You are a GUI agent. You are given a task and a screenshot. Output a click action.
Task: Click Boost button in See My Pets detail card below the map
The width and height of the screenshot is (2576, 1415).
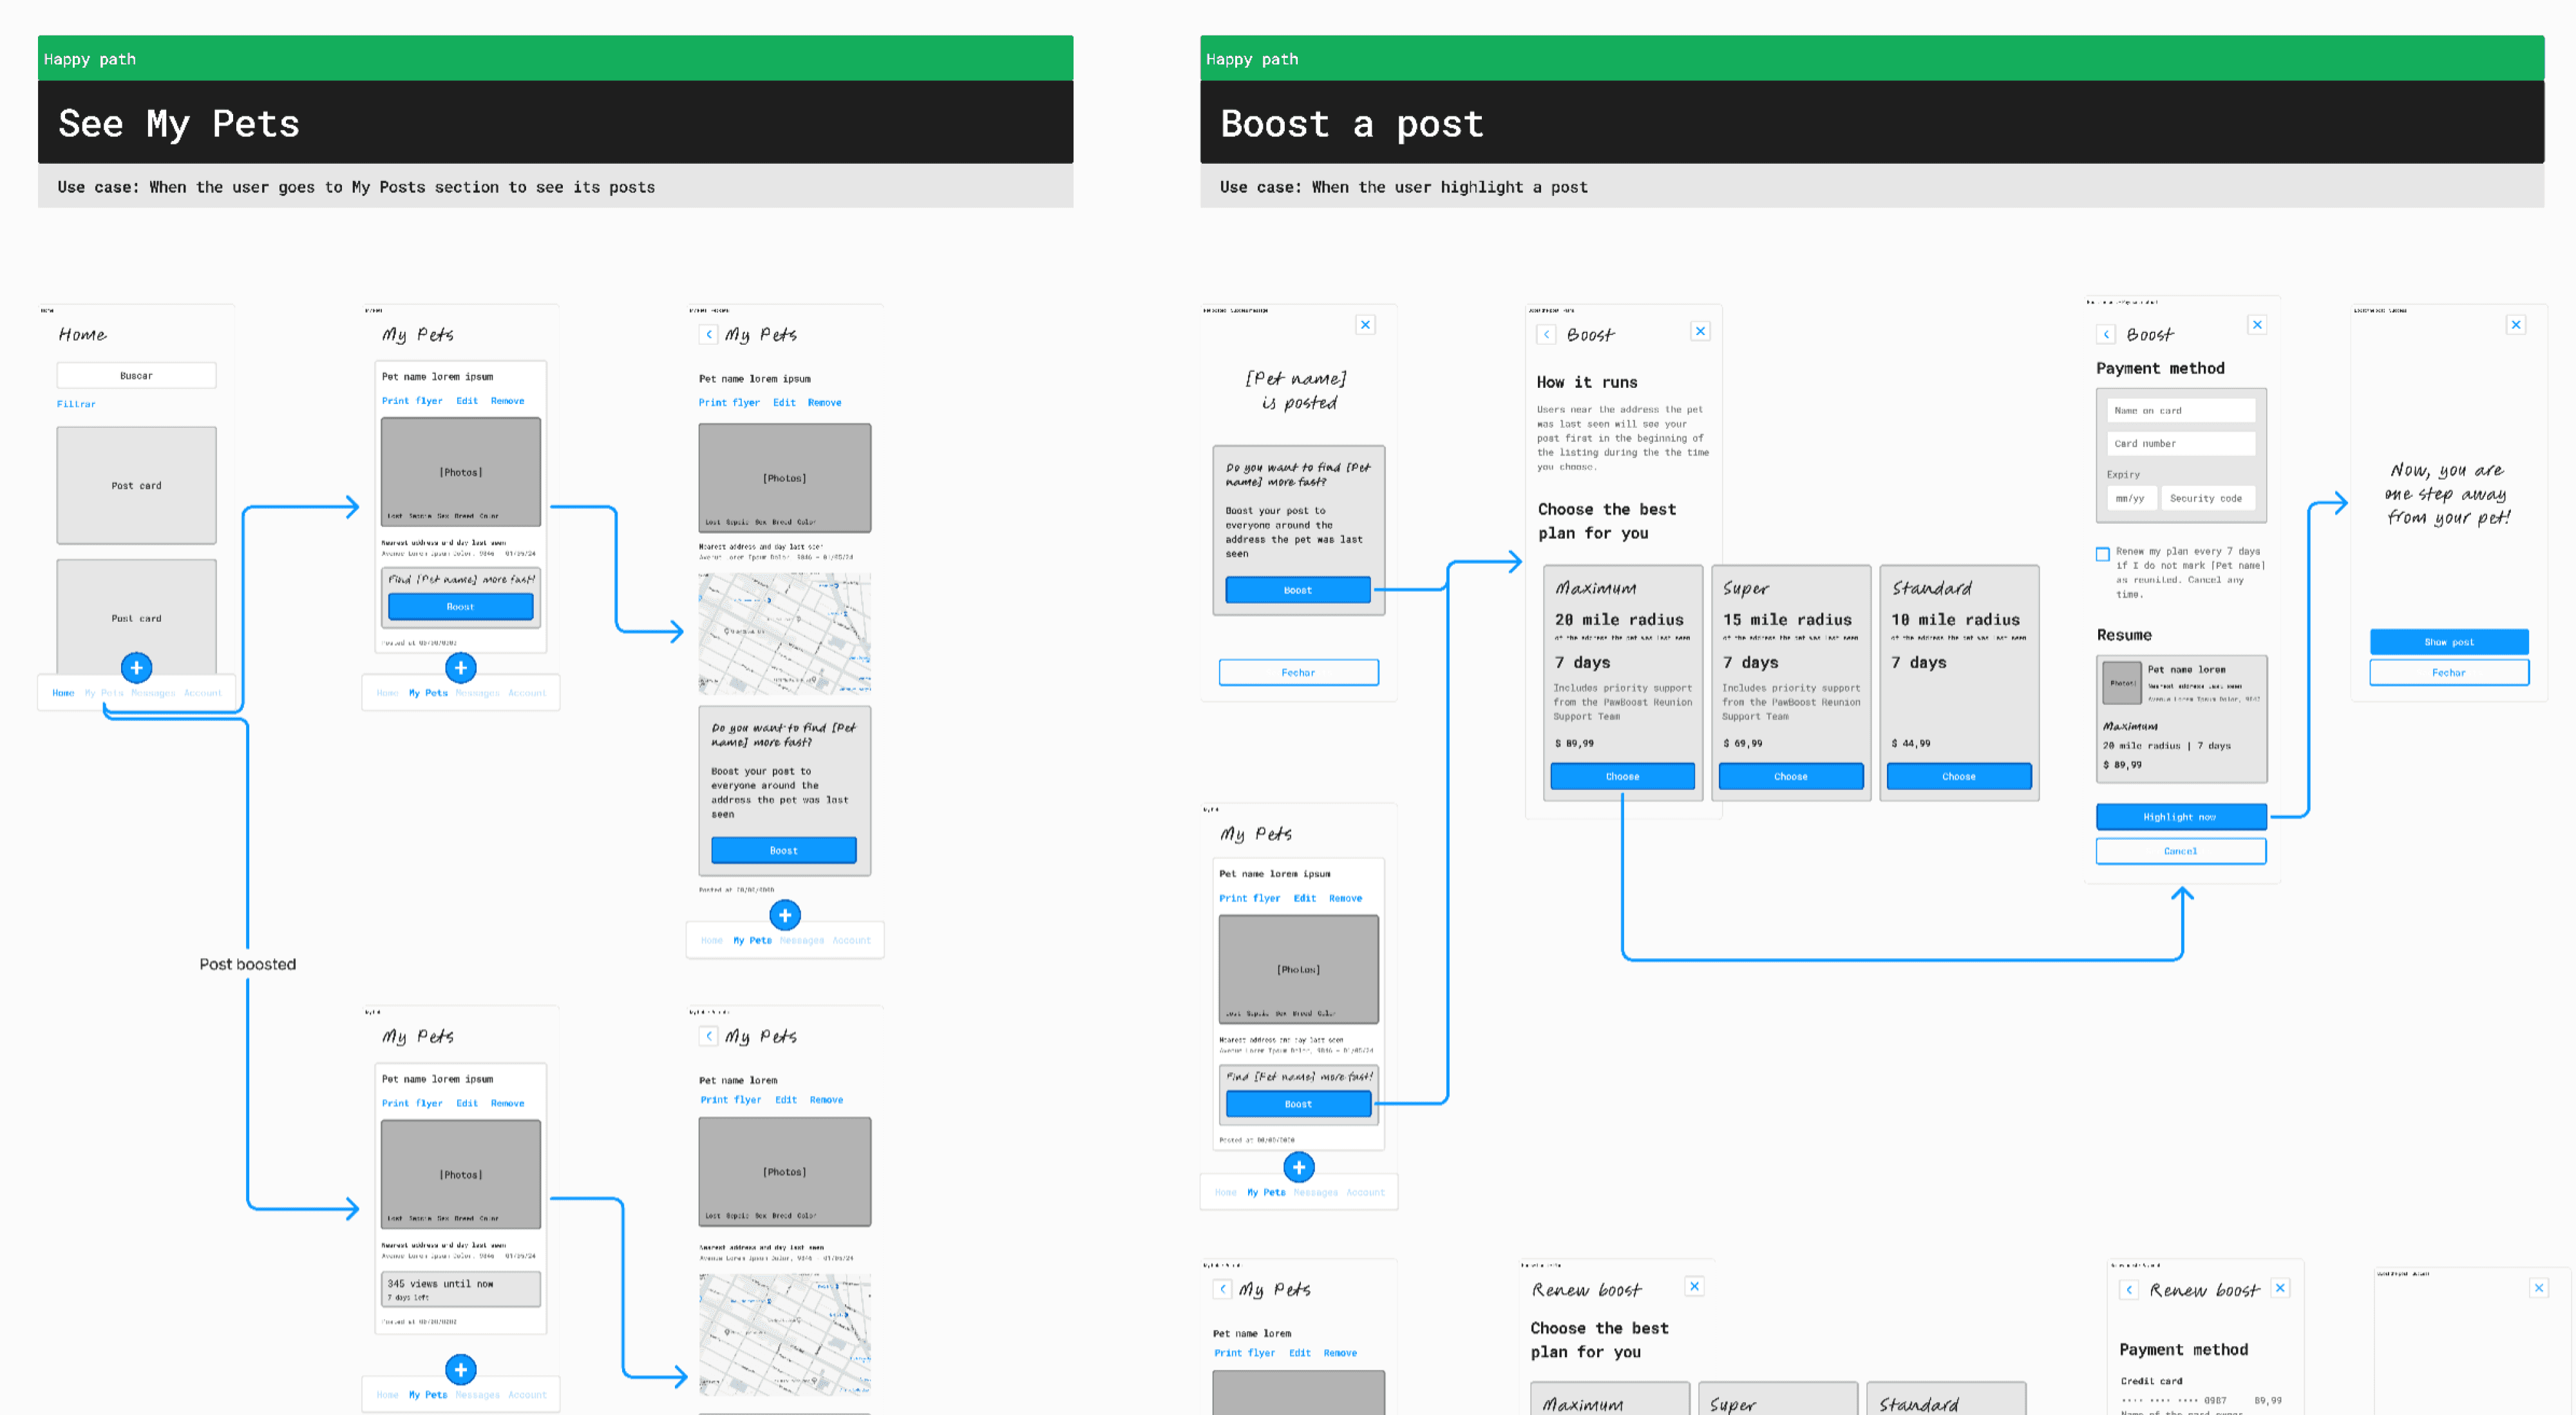point(784,851)
